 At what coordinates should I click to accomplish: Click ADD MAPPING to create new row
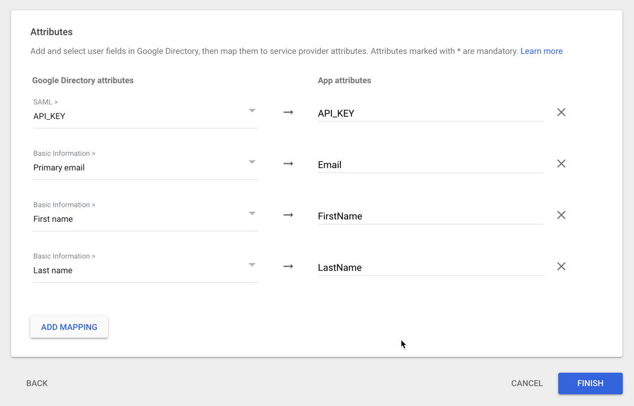(x=69, y=327)
